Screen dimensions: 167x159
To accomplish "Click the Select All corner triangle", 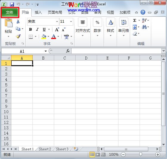I will 6,58.
